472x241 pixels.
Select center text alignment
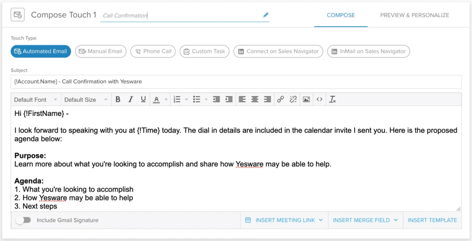[x=254, y=99]
